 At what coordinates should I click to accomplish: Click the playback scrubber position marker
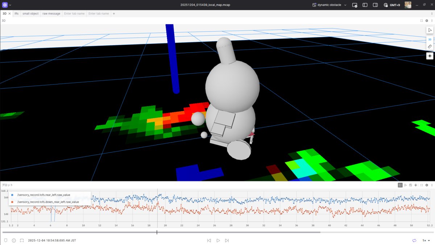point(157,232)
